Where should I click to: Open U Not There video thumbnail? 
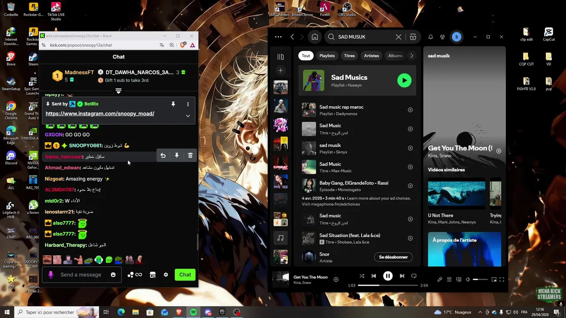coord(456,193)
